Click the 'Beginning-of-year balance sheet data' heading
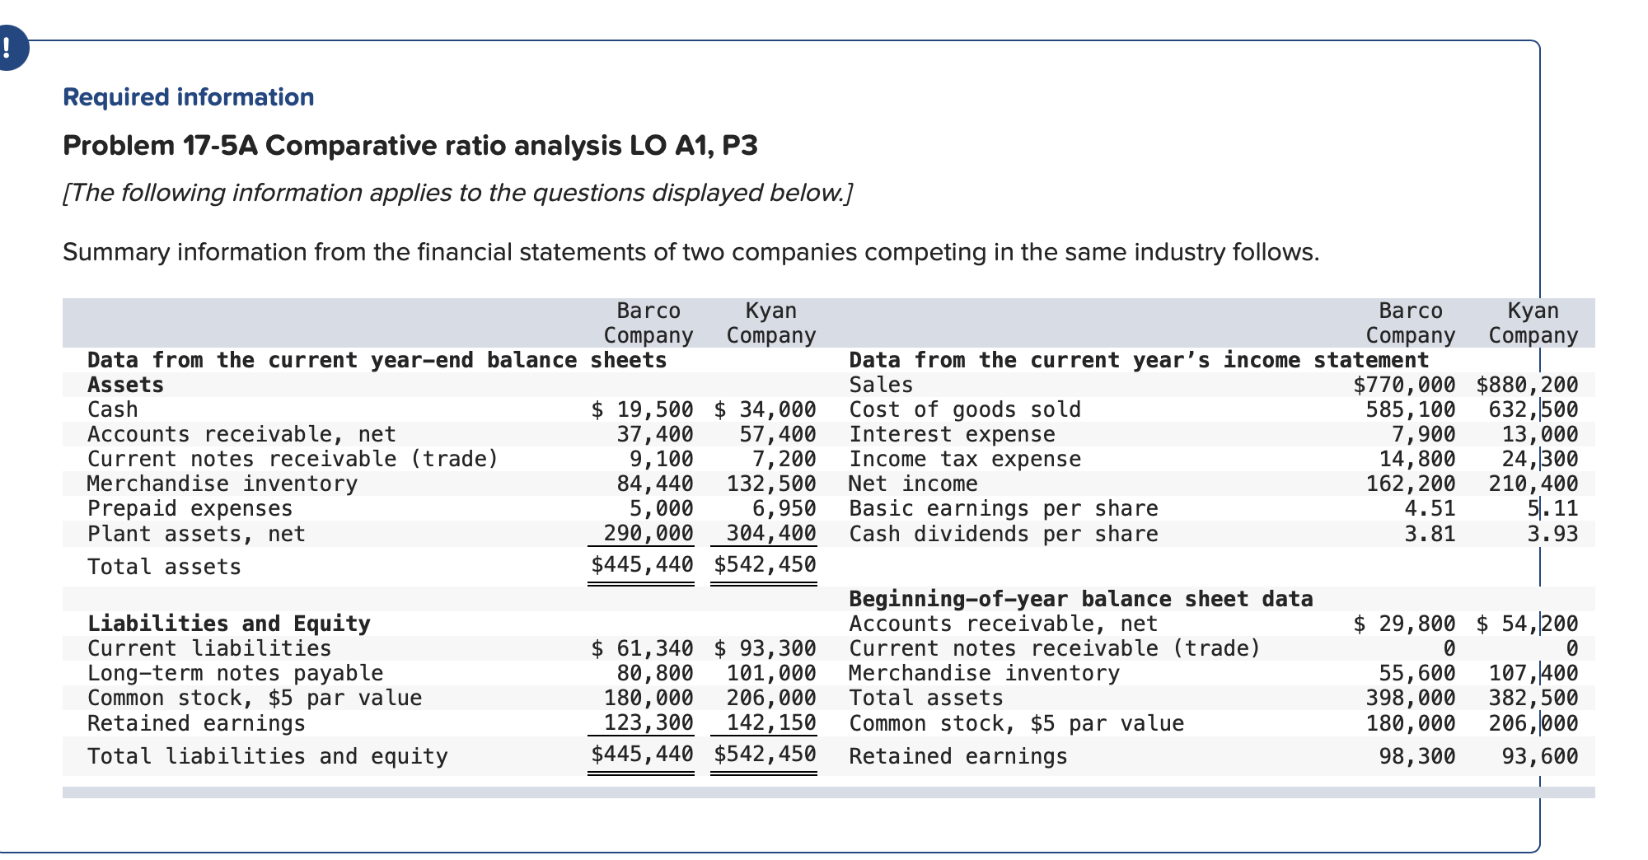Viewport: 1648px width, 860px height. (1081, 599)
